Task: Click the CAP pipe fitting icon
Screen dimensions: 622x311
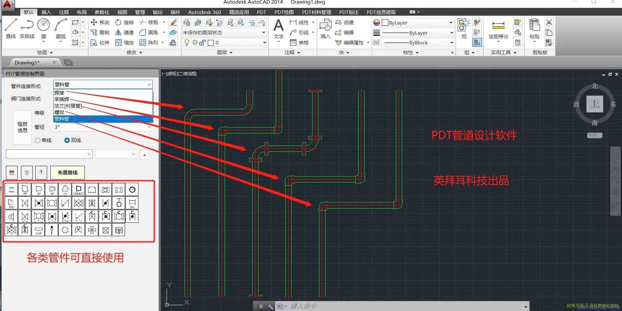Action: [39, 230]
